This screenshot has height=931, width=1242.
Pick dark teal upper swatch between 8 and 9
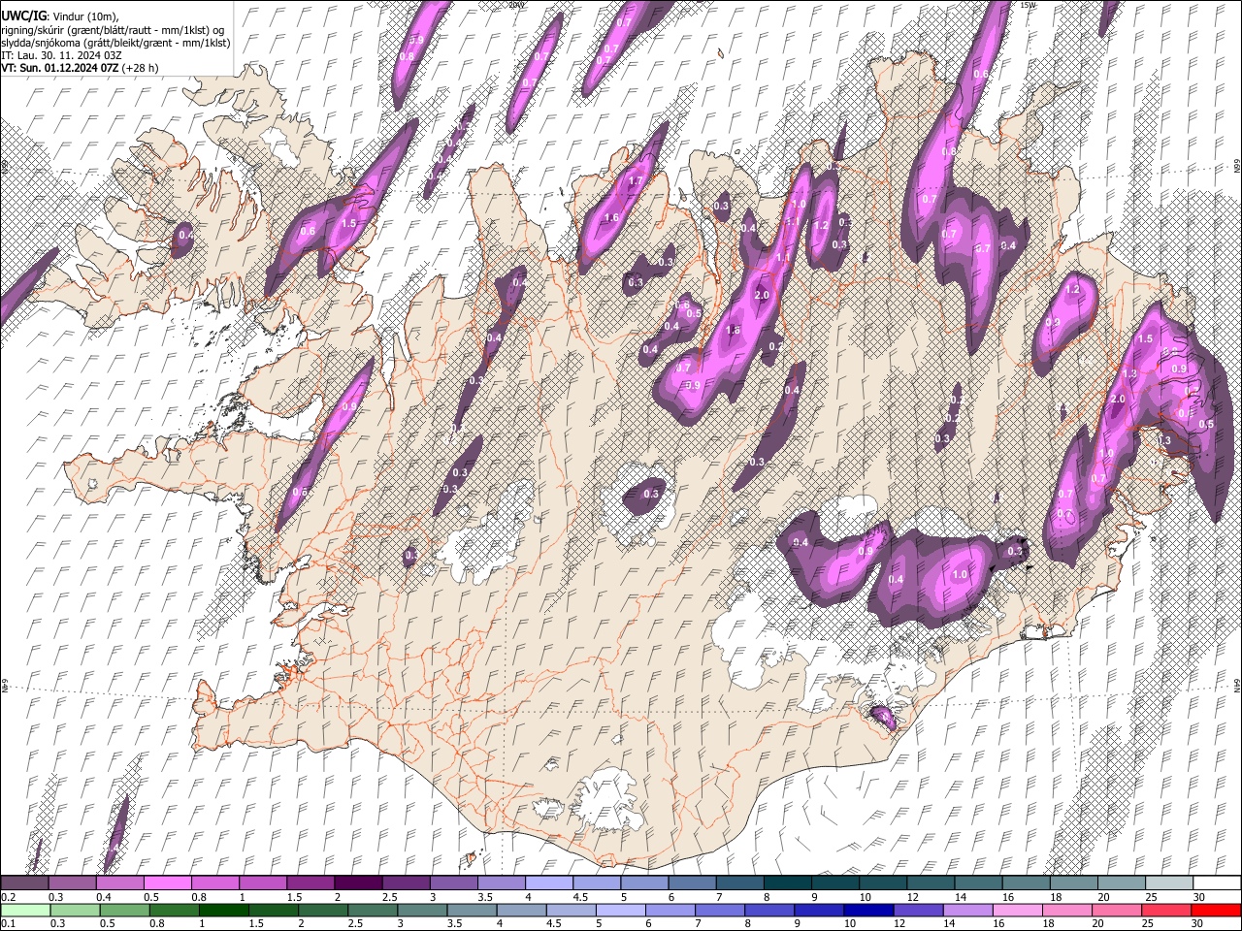tap(786, 883)
